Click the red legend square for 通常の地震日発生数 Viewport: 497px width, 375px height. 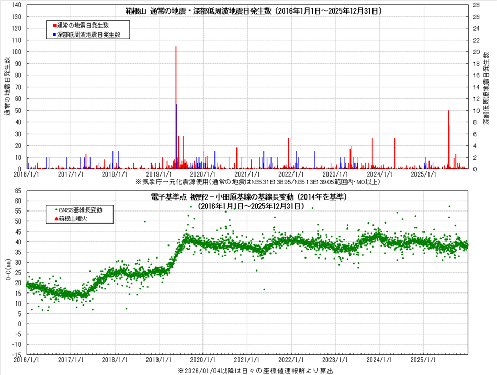pyautogui.click(x=54, y=25)
